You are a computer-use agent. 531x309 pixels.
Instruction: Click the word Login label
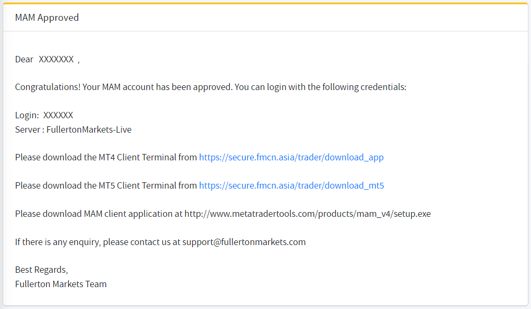(x=26, y=115)
